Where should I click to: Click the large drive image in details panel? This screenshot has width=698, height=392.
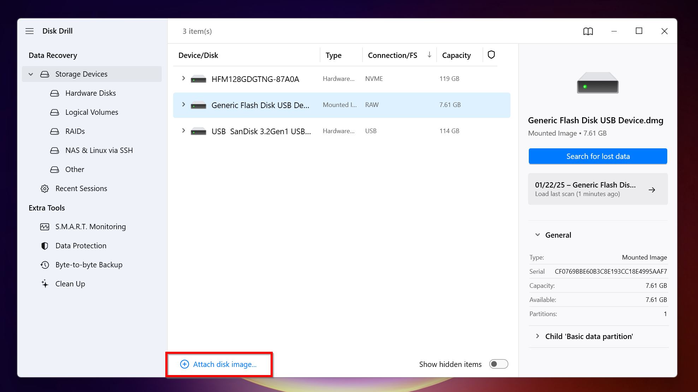tap(598, 83)
